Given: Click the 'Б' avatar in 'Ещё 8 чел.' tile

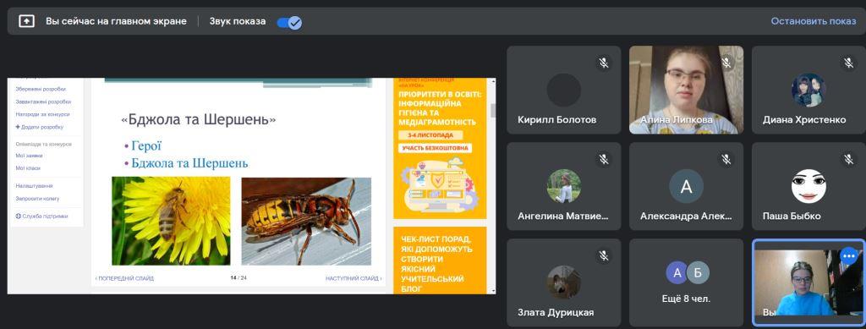Looking at the screenshot, I should click(x=698, y=272).
